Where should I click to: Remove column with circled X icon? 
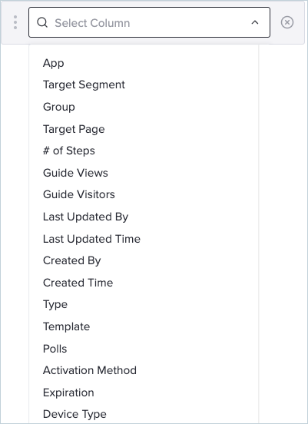(287, 22)
